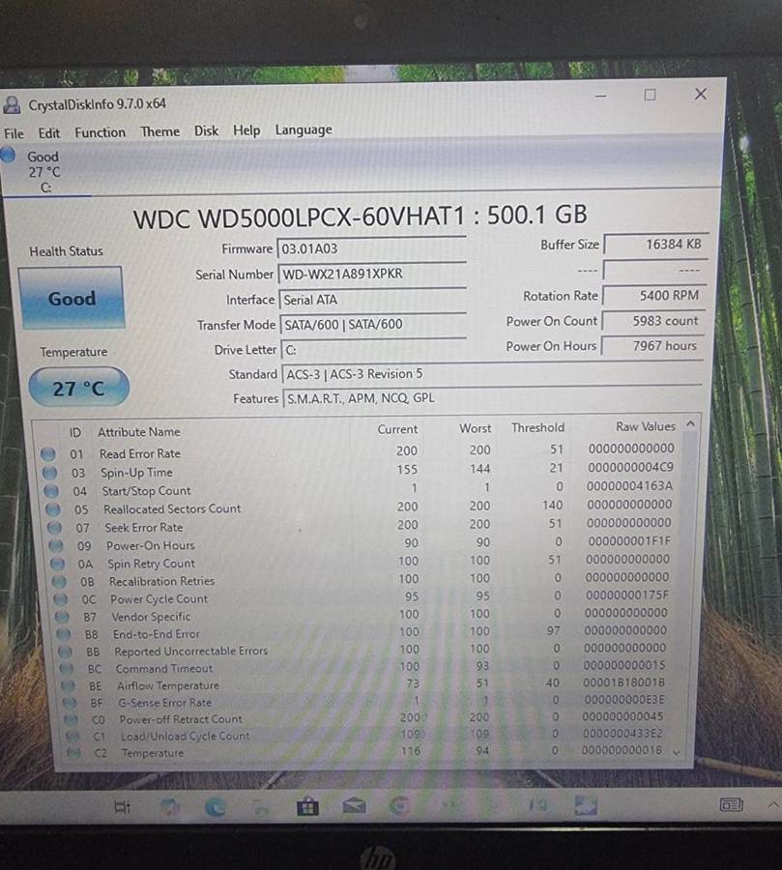Viewport: 782px width, 870px height.
Task: Open Microsoft Edge from the taskbar
Action: pos(215,805)
